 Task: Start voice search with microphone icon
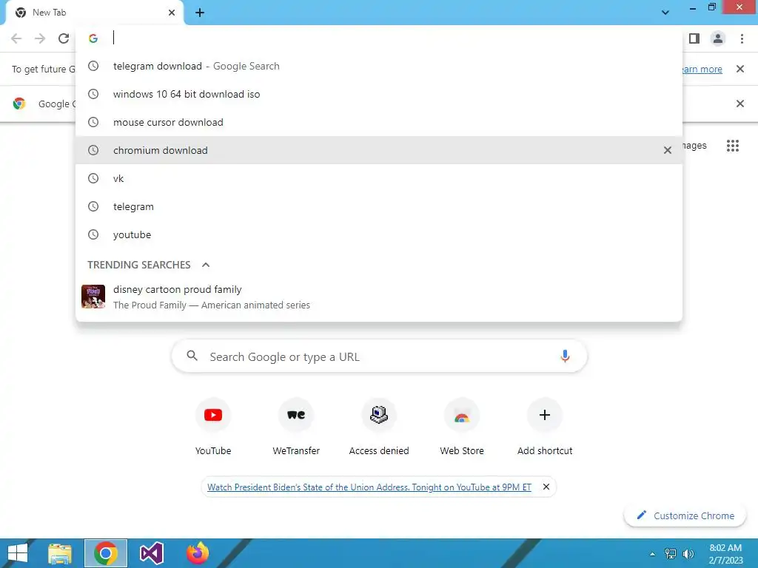pyautogui.click(x=565, y=356)
